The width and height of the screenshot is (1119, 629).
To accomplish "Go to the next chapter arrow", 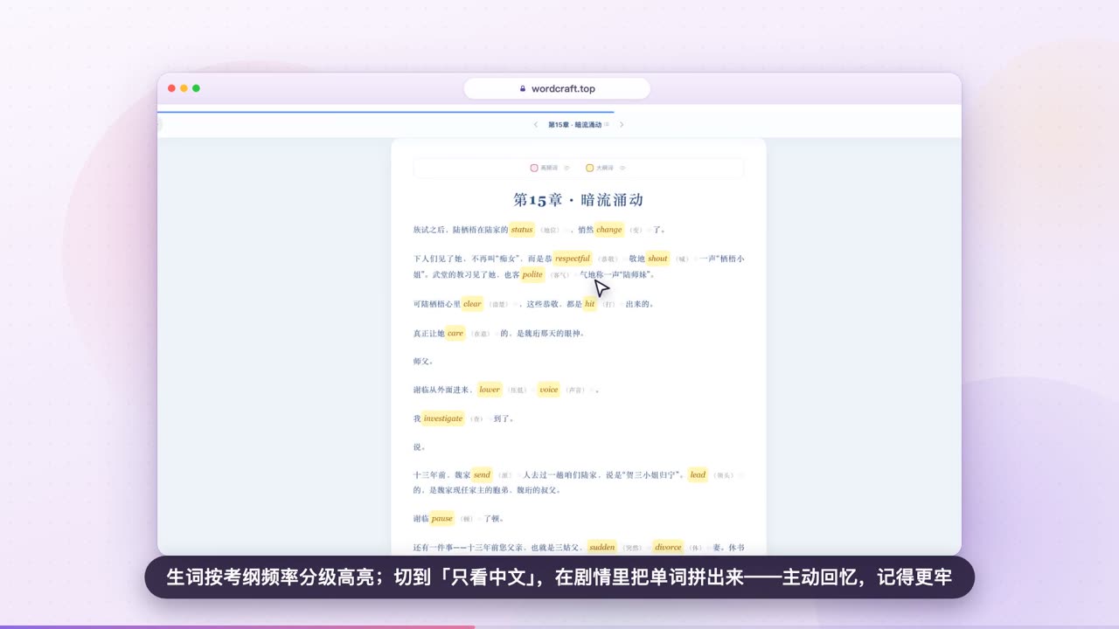I will coord(622,125).
